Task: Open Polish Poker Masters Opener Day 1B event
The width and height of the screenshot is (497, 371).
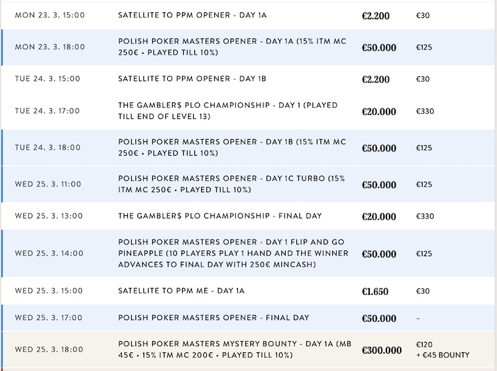Action: pos(231,148)
